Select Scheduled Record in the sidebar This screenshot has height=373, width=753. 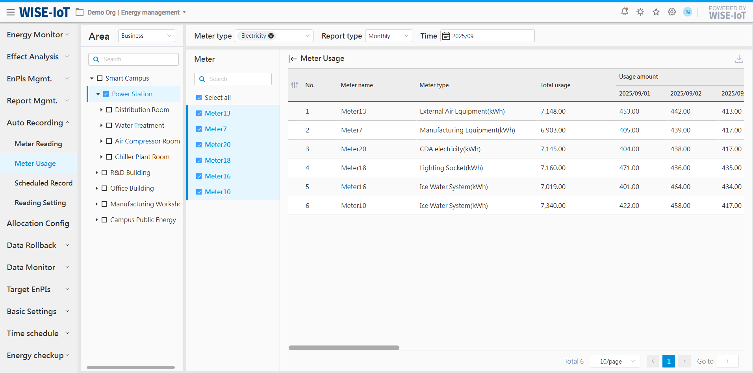click(x=43, y=183)
